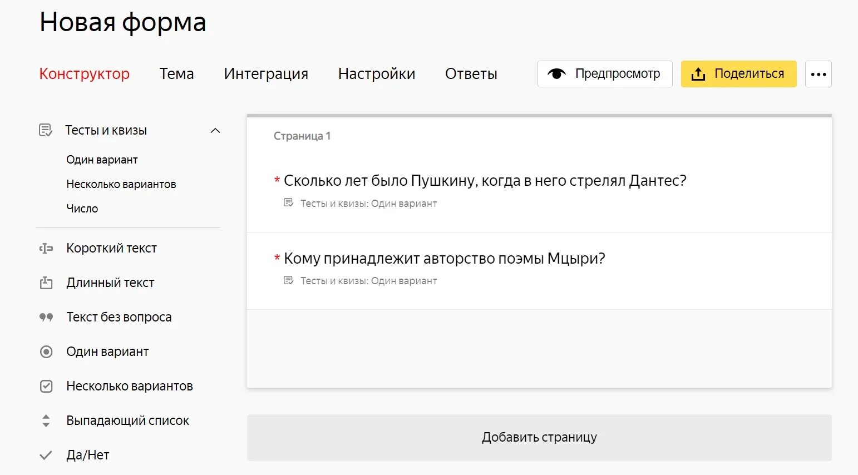This screenshot has height=475, width=858.
Task: Click Добавить страницу to add a page
Action: tap(539, 437)
